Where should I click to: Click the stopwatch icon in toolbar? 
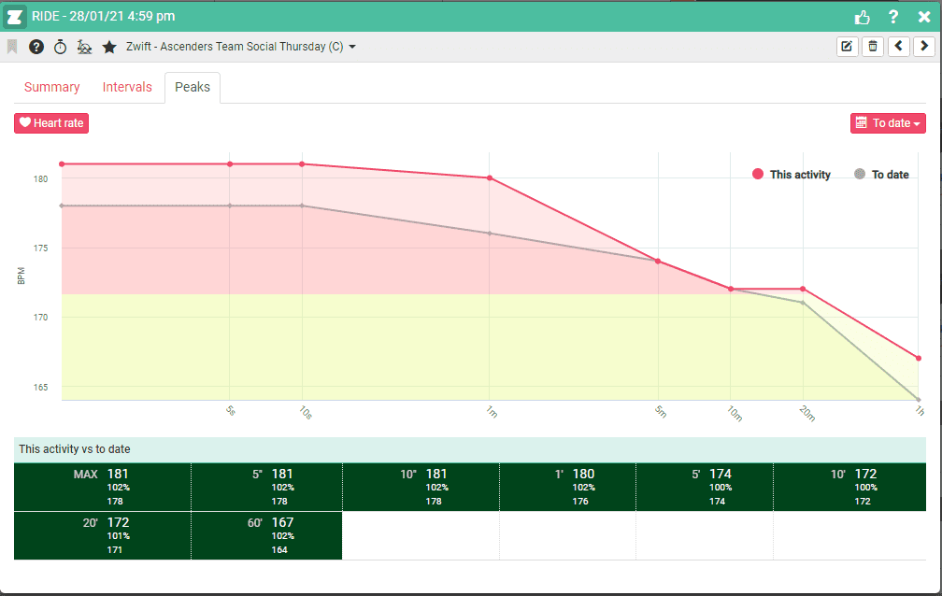click(x=60, y=47)
